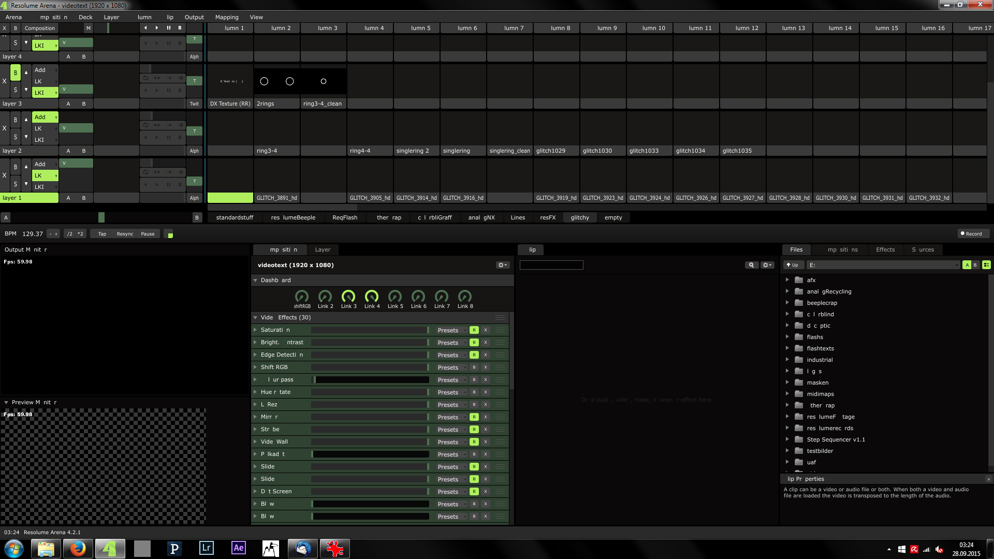Viewport: 994px width, 559px height.
Task: Click the Link 3 dashboard knob
Action: 348,297
